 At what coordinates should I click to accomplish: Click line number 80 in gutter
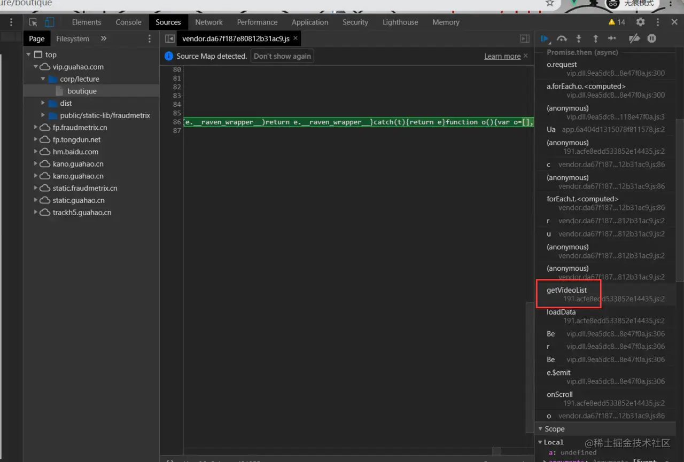coord(177,69)
